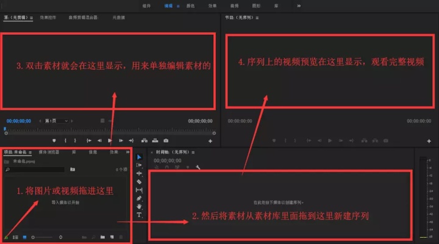This screenshot has height=244, width=439.
Task: Select the Hand tool
Action: 139,207
